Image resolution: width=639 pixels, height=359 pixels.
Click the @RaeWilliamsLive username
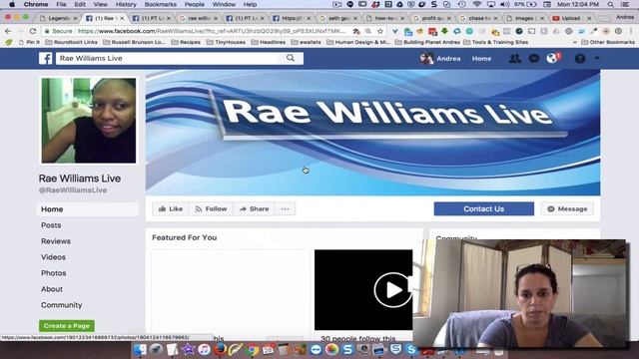pyautogui.click(x=73, y=190)
